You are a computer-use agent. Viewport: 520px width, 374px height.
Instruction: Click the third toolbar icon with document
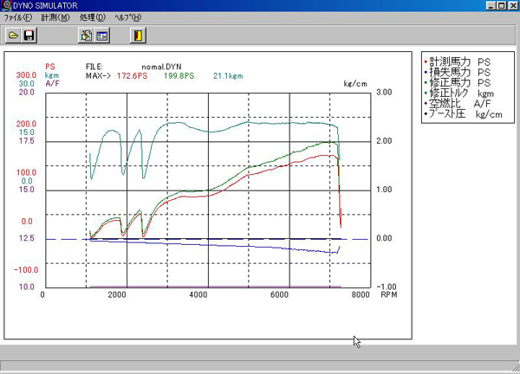86,35
